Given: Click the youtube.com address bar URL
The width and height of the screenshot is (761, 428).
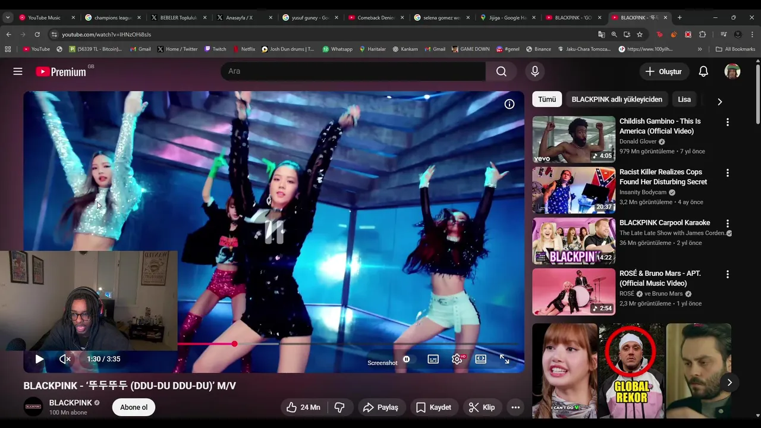Looking at the screenshot, I should click(x=106, y=34).
